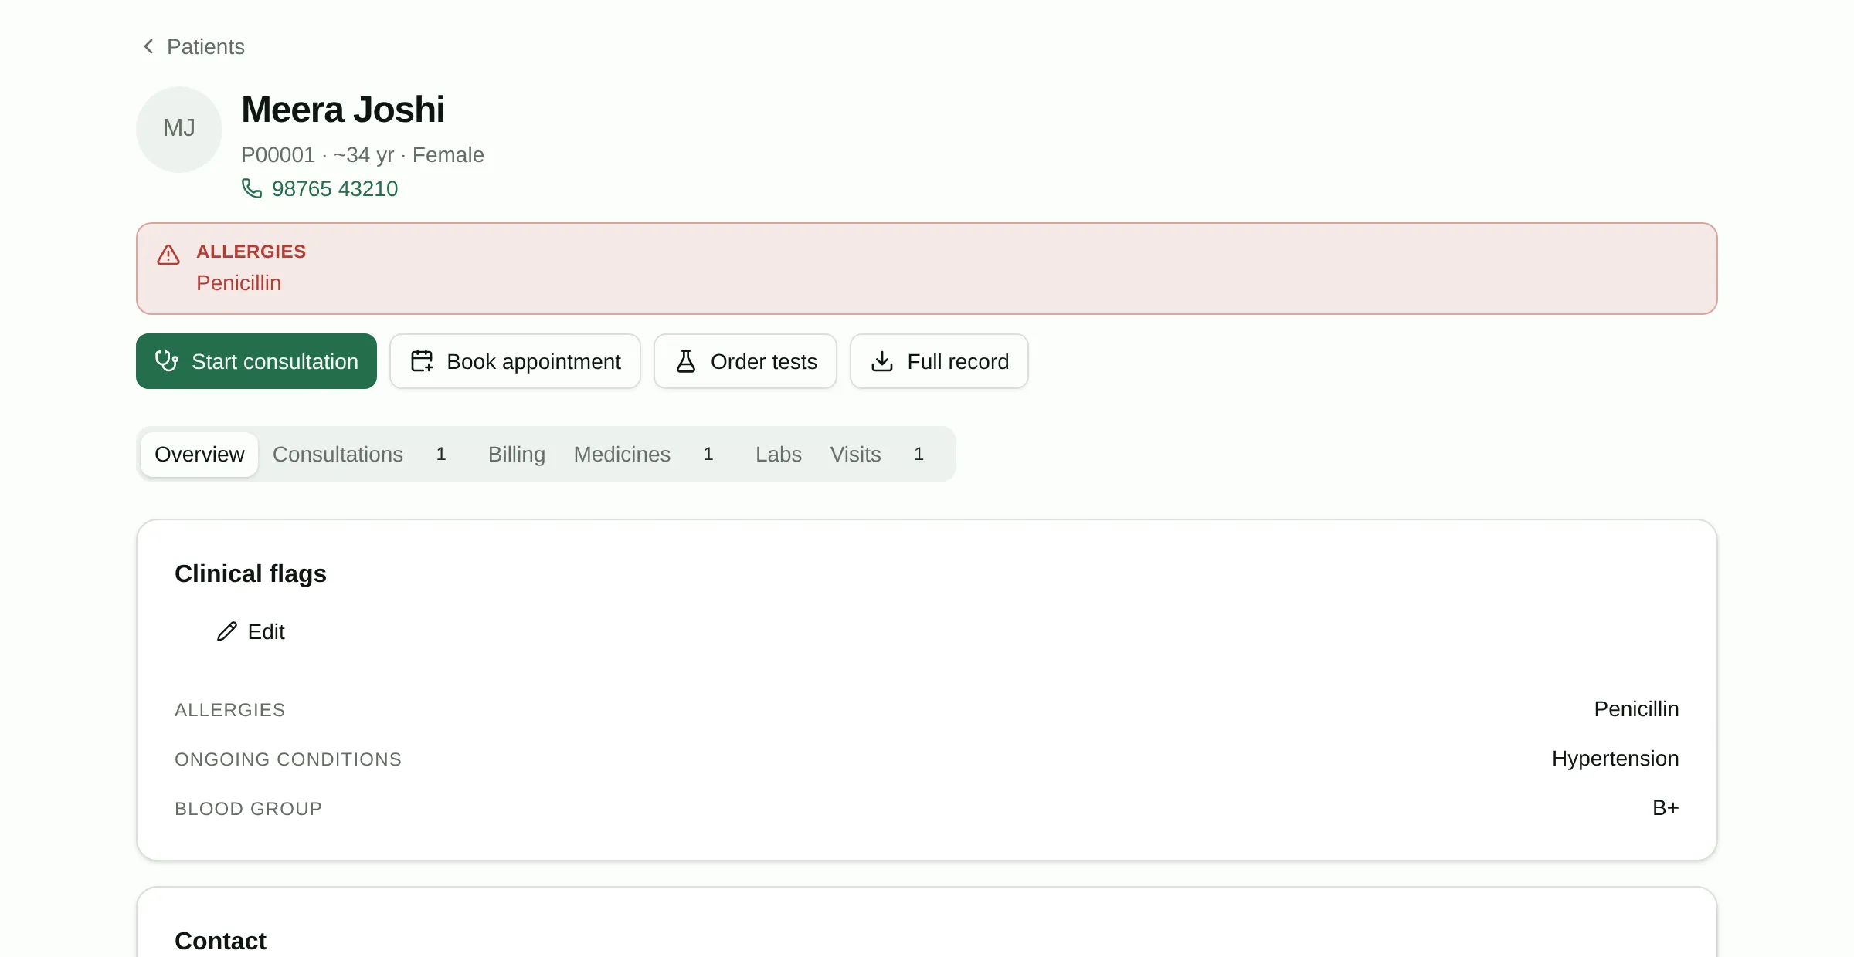
Task: Click the download icon in Full record
Action: pyautogui.click(x=882, y=360)
